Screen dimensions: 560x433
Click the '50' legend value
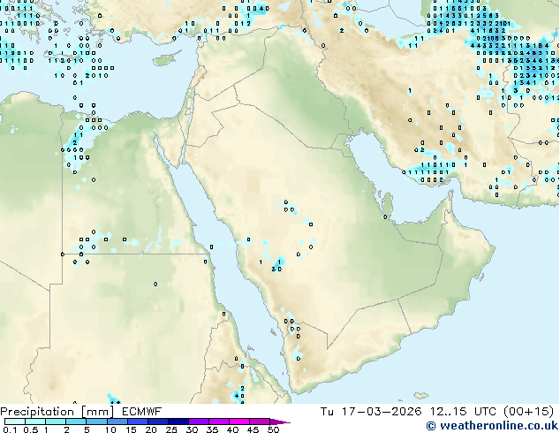click(x=273, y=429)
